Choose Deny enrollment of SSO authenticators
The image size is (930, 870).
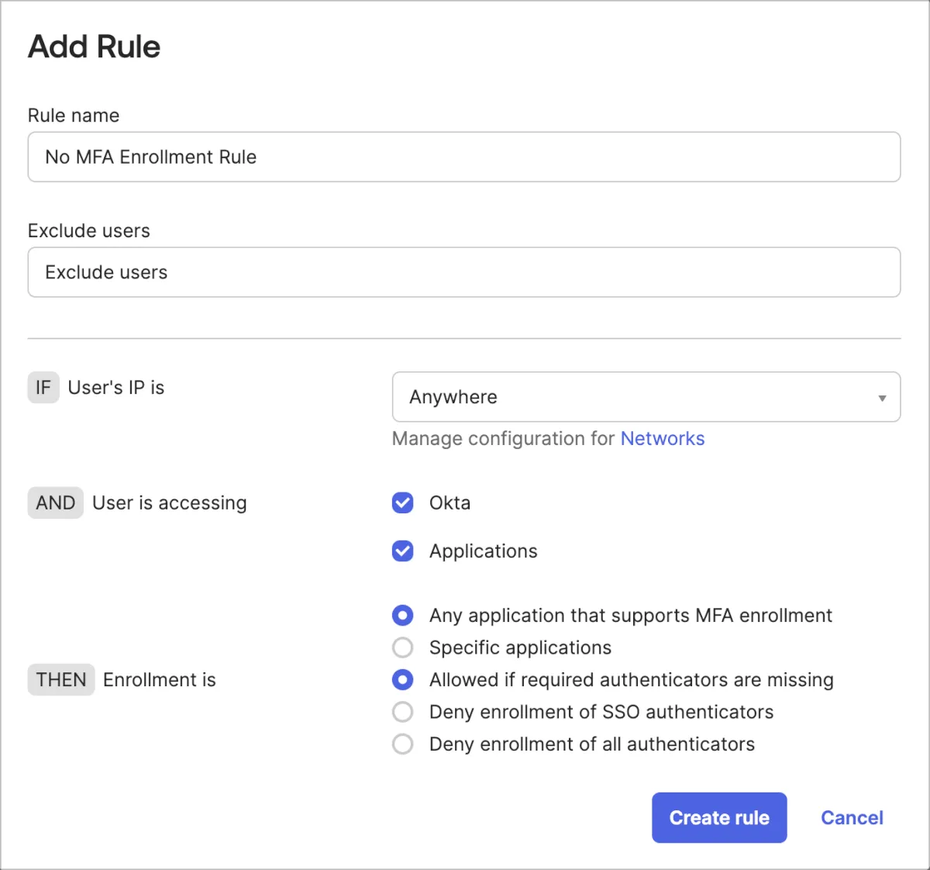403,712
